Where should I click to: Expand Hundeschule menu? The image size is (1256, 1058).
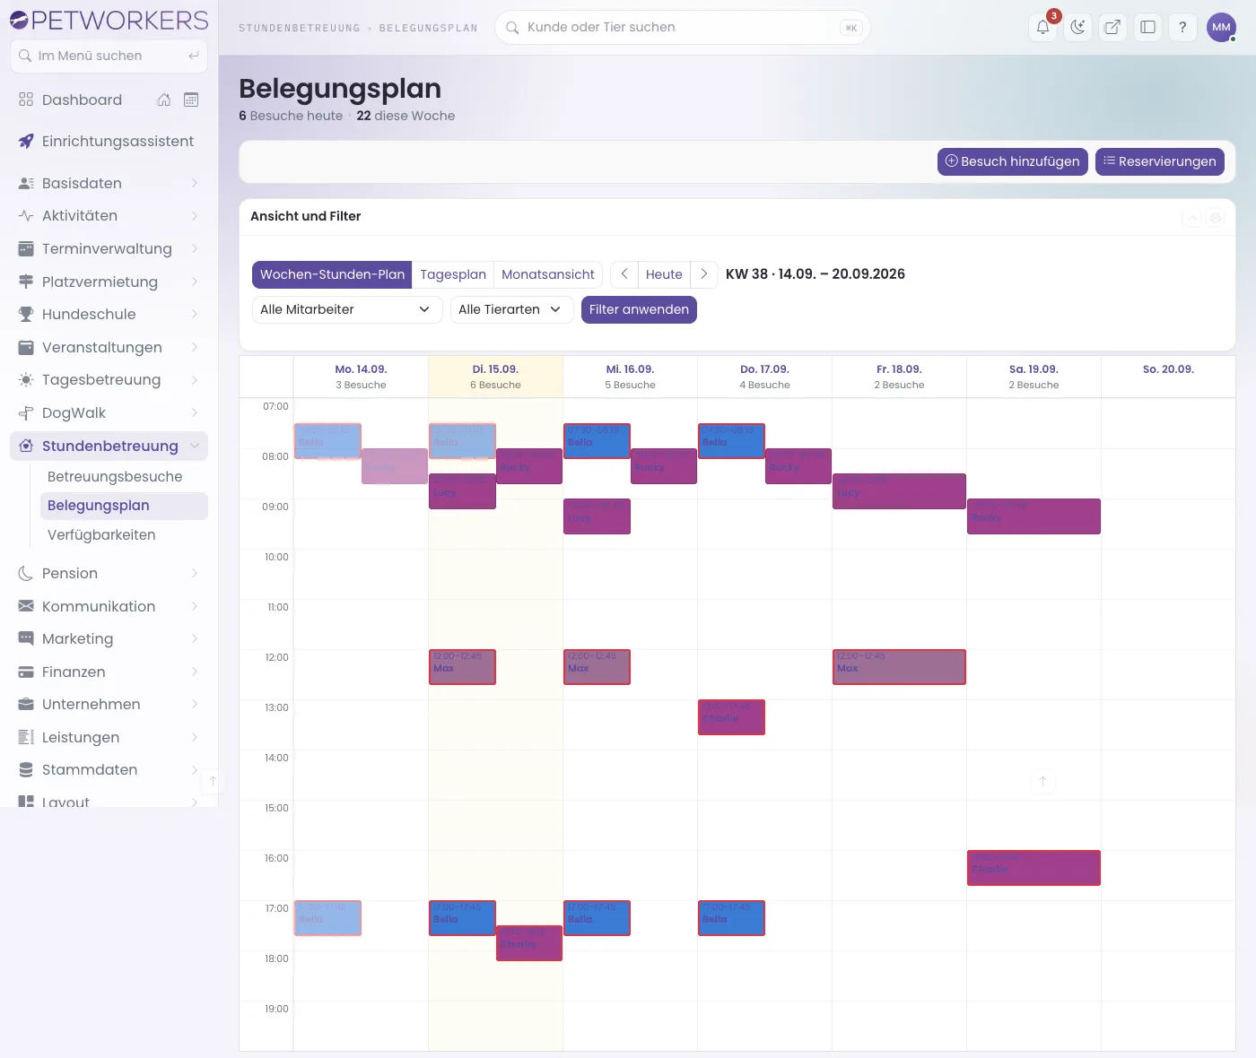tap(109, 314)
